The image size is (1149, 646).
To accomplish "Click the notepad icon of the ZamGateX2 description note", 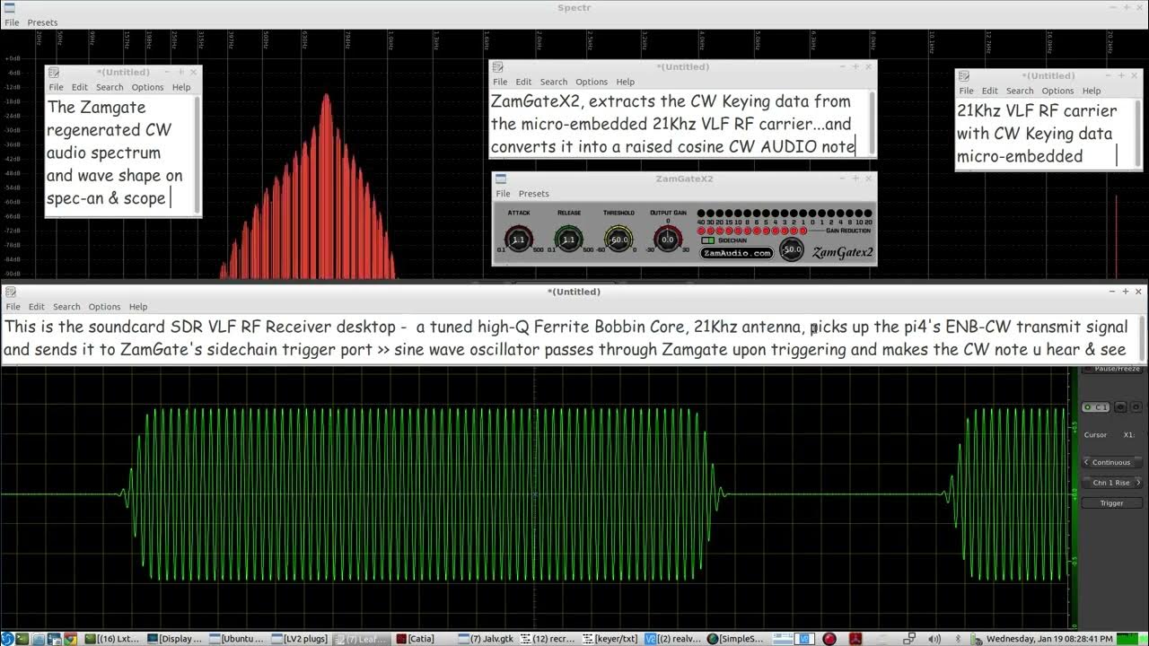I will [498, 67].
